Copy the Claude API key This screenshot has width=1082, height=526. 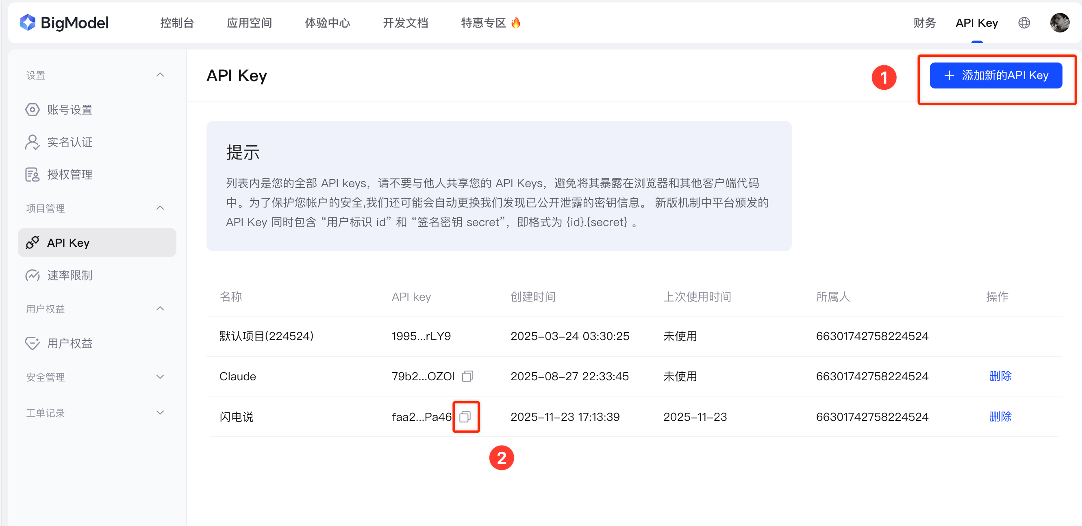(467, 376)
